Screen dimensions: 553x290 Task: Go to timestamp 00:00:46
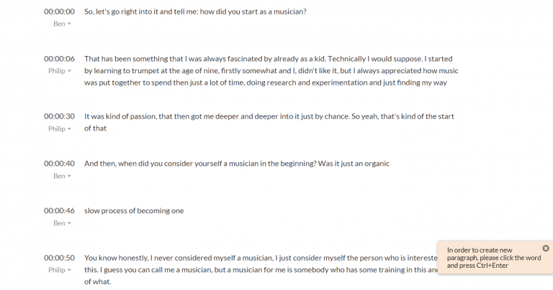(59, 210)
